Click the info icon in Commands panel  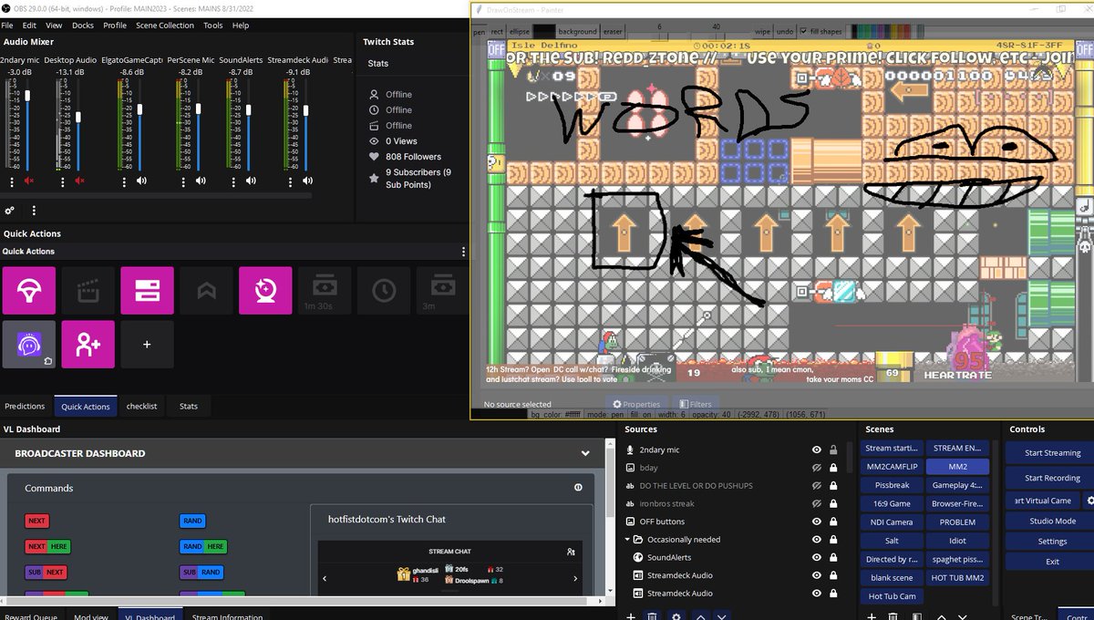coord(578,488)
